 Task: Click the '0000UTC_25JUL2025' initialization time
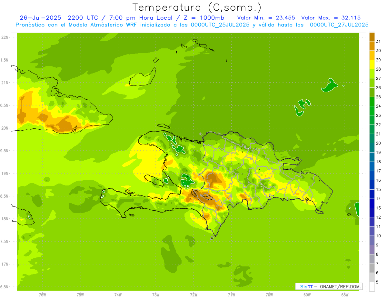tap(220, 25)
